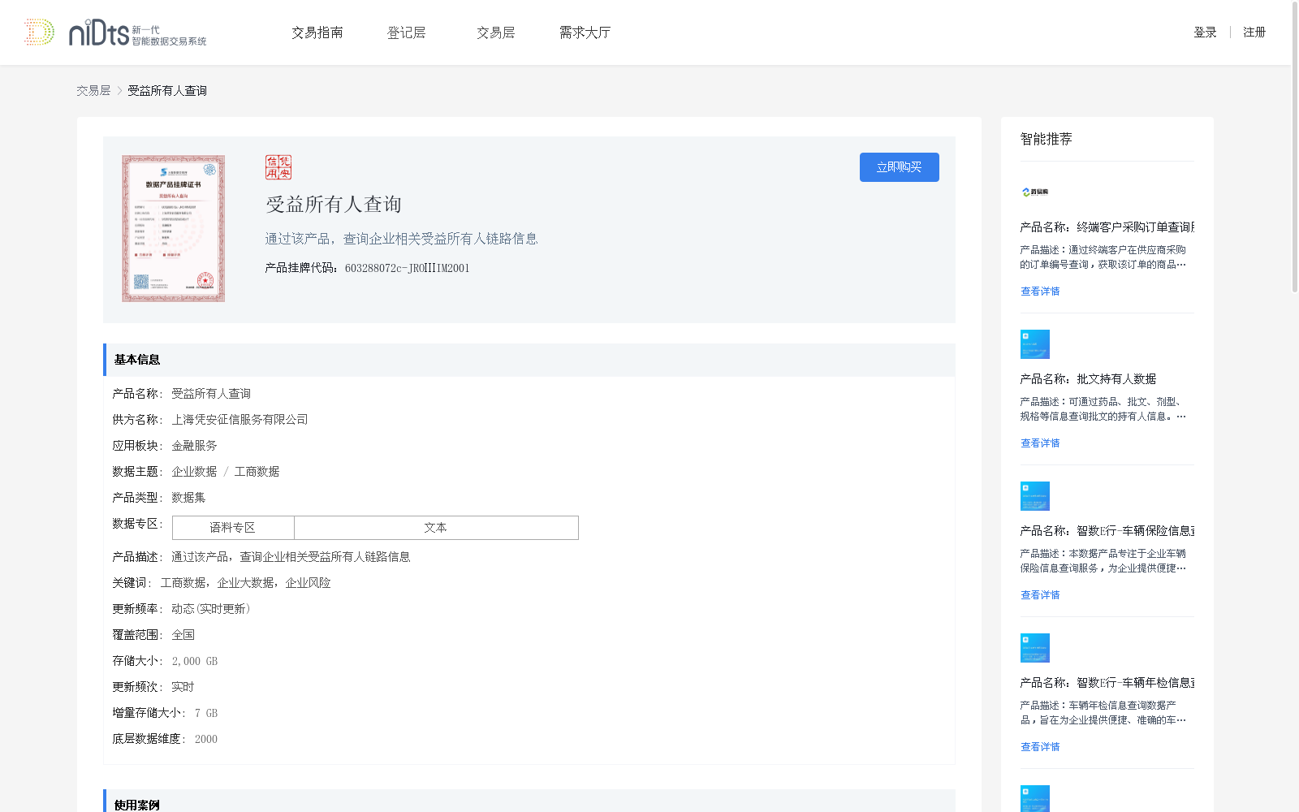Image resolution: width=1299 pixels, height=812 pixels.
Task: View details of 车辆保险信息 product
Action: point(1040,595)
